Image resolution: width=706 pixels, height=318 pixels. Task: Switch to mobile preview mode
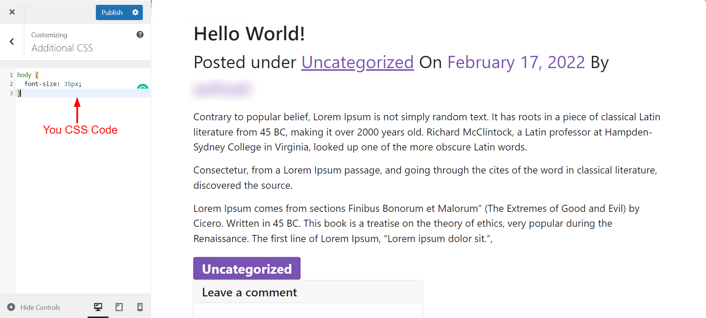[140, 307]
